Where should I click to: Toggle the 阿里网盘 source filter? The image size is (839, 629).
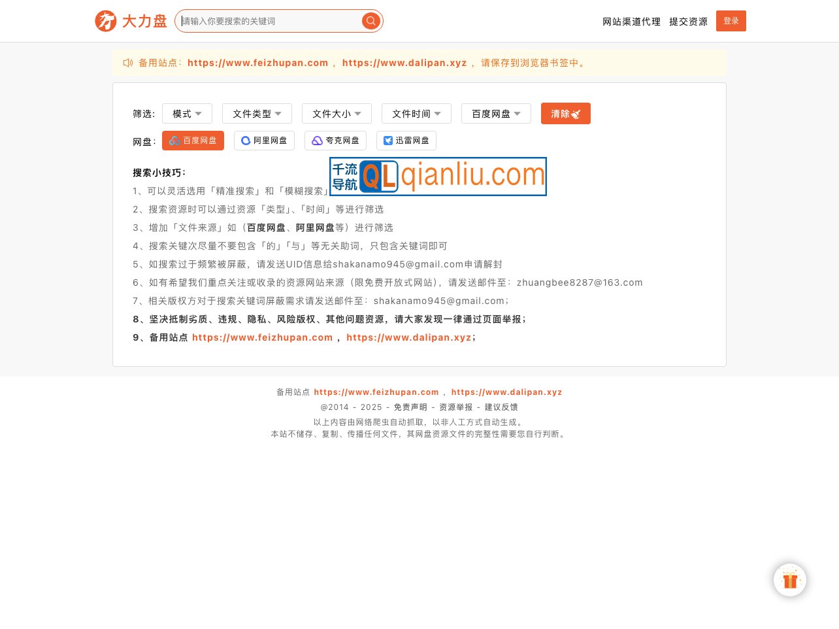[x=264, y=140]
